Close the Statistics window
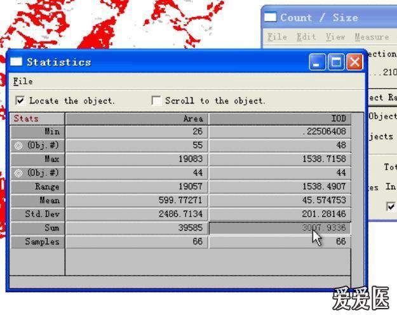The width and height of the screenshot is (397, 315). pyautogui.click(x=354, y=62)
